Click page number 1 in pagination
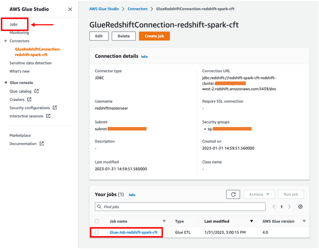The image size is (319, 250). pyautogui.click(x=282, y=207)
